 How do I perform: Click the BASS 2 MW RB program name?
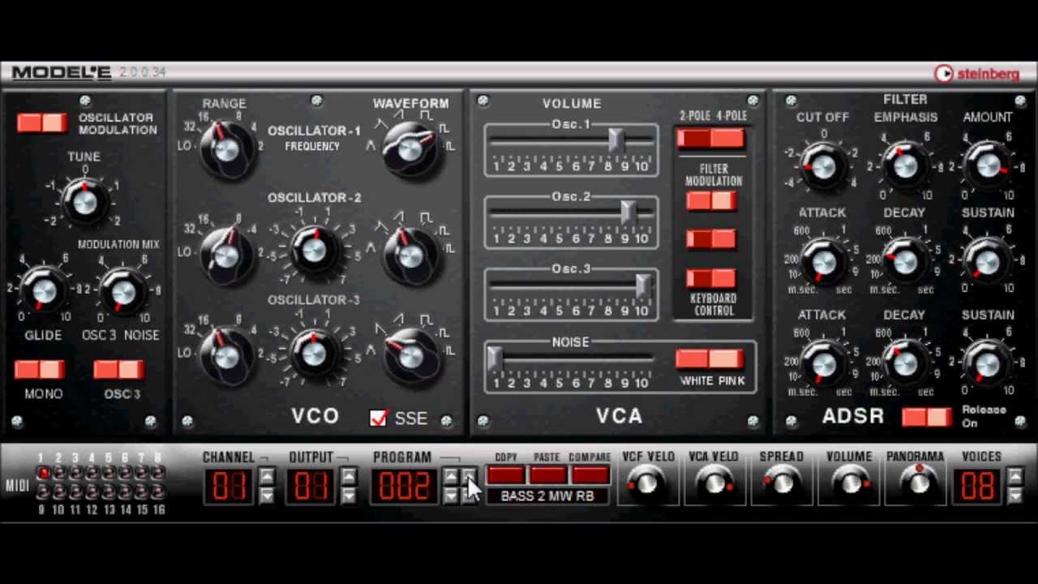(x=547, y=496)
